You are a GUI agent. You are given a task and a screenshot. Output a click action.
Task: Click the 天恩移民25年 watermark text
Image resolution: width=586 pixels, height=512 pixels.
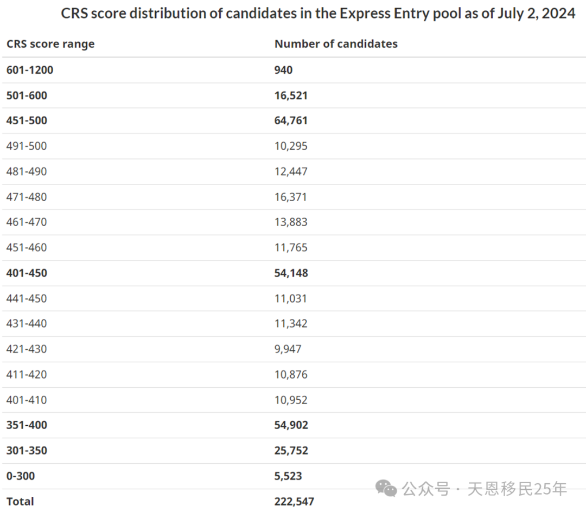click(517, 489)
